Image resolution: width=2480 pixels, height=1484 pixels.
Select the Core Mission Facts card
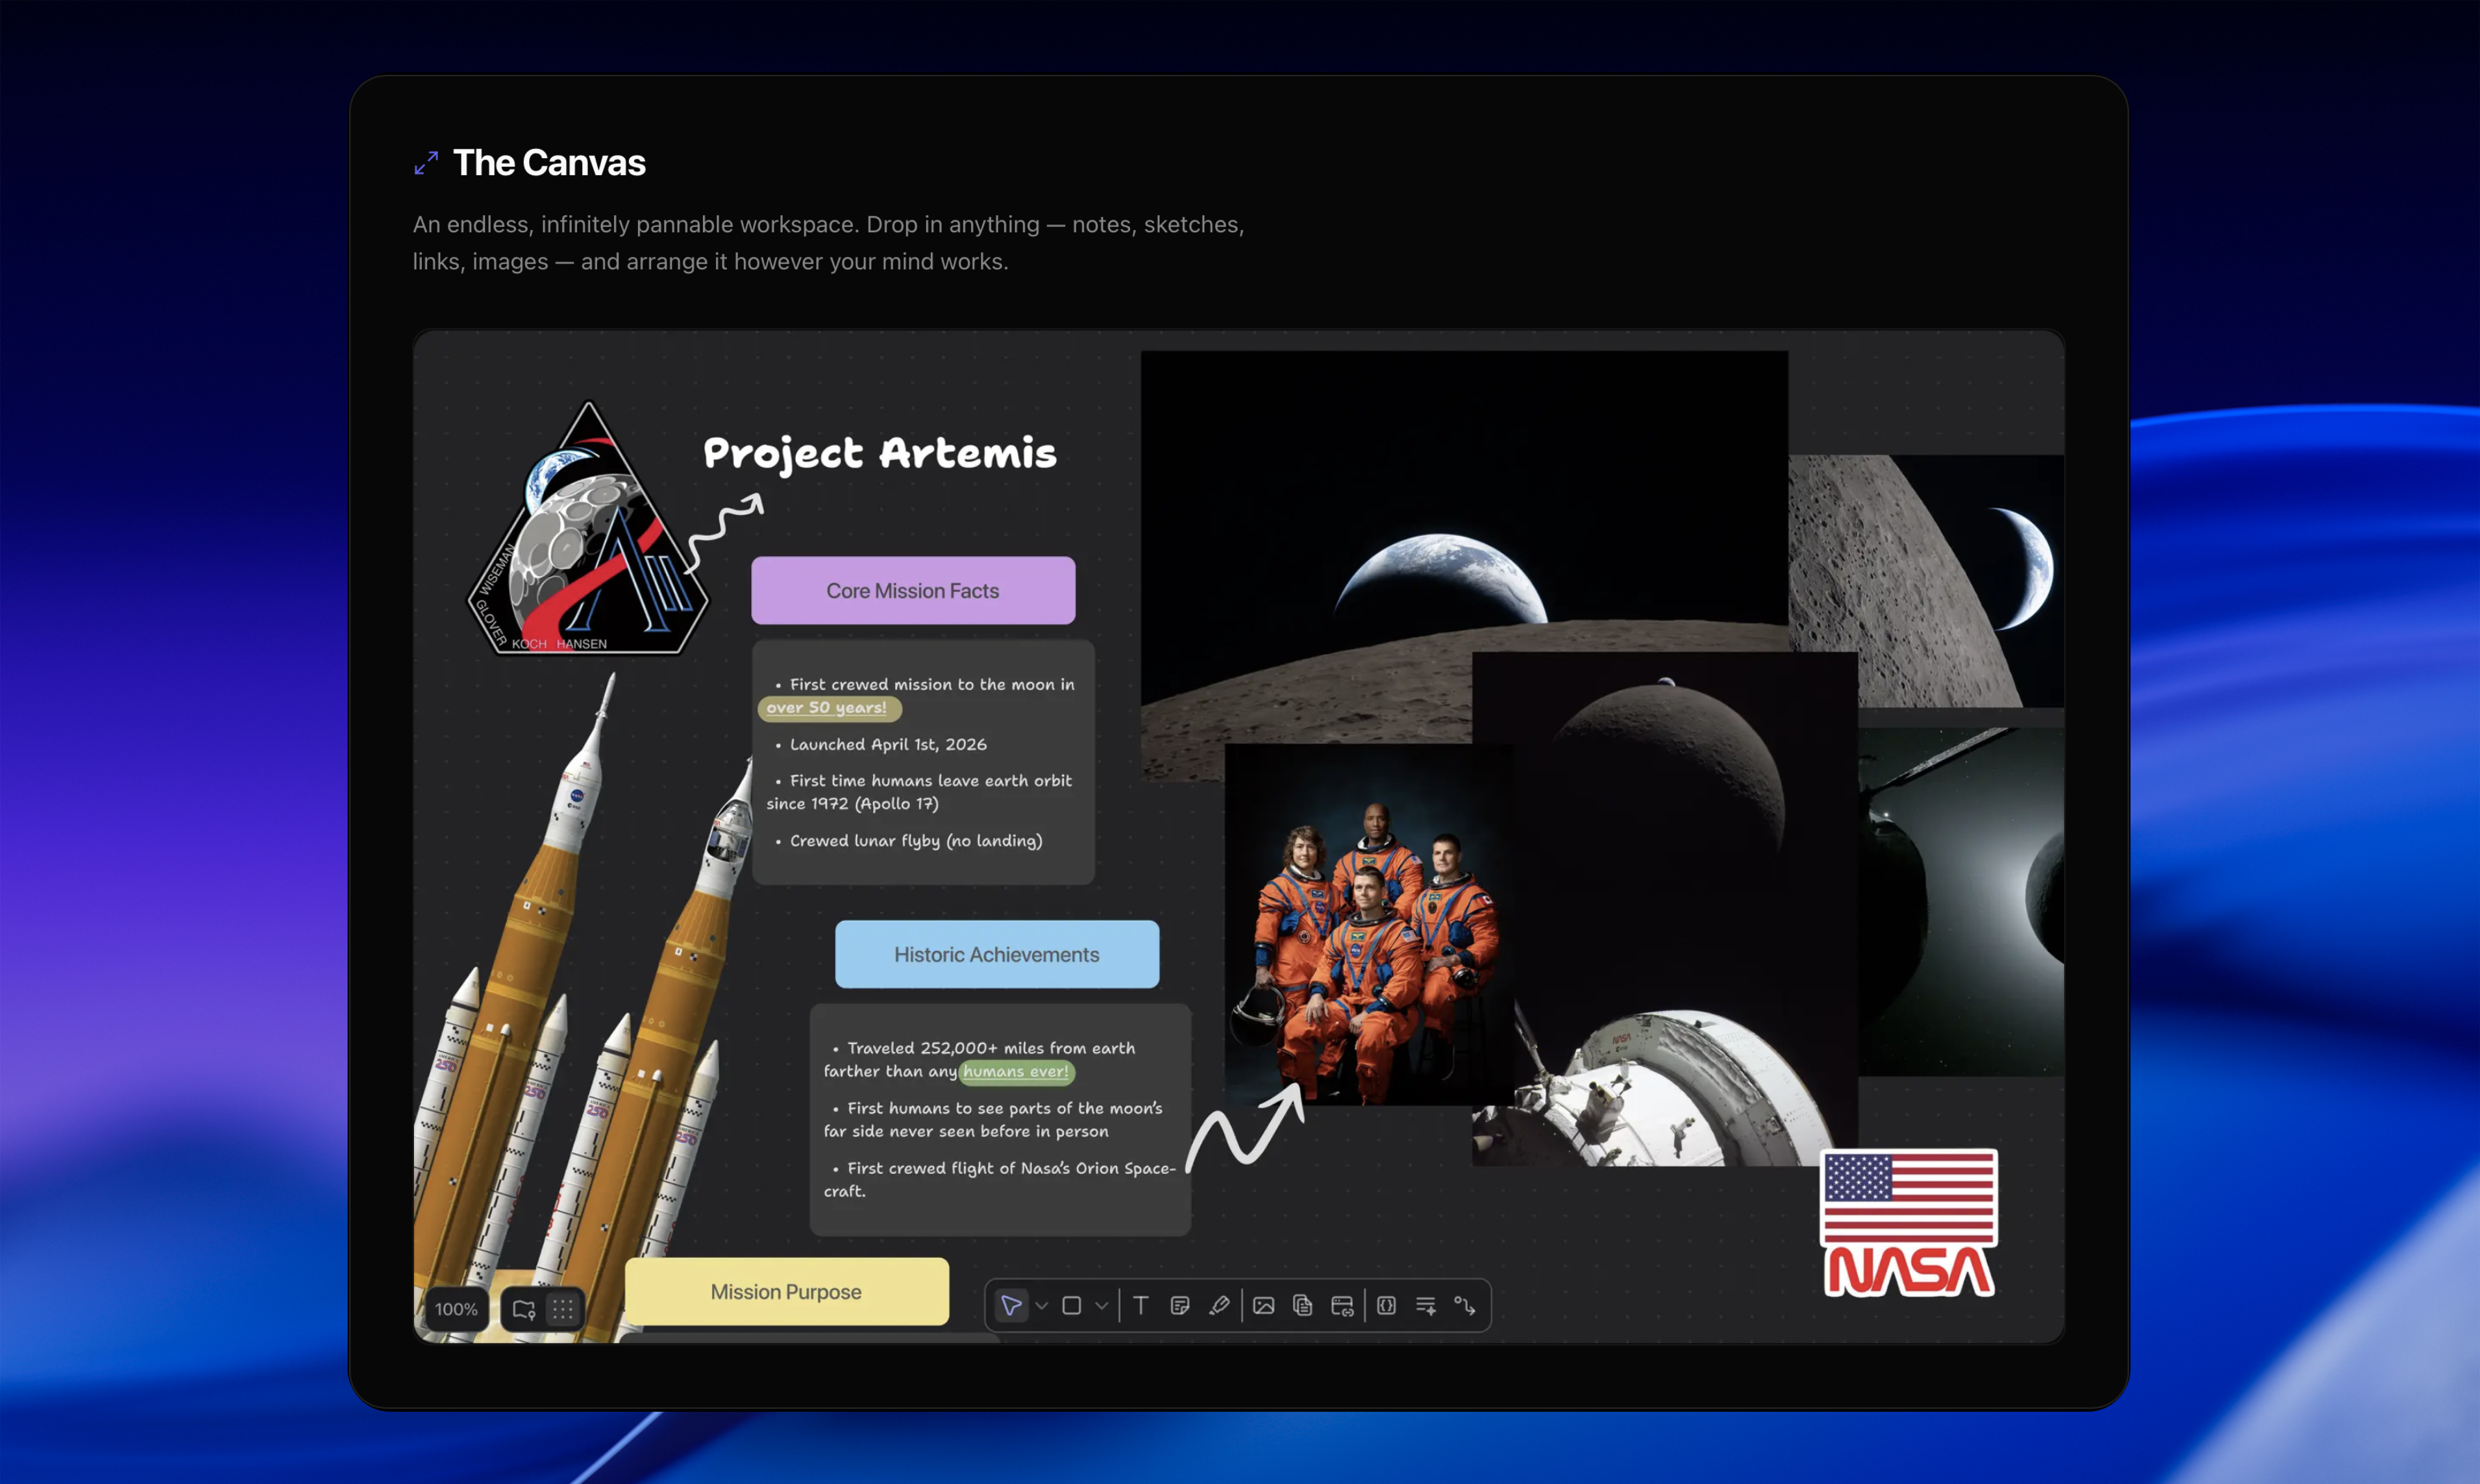[x=913, y=591]
